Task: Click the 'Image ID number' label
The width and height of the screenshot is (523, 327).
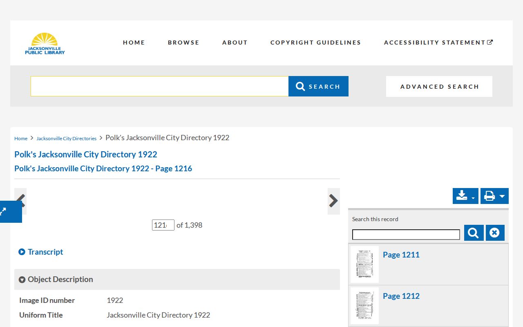Action: 47,300
